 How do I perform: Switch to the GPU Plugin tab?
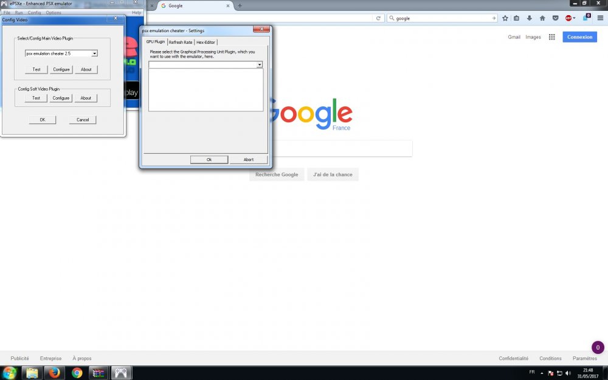156,41
